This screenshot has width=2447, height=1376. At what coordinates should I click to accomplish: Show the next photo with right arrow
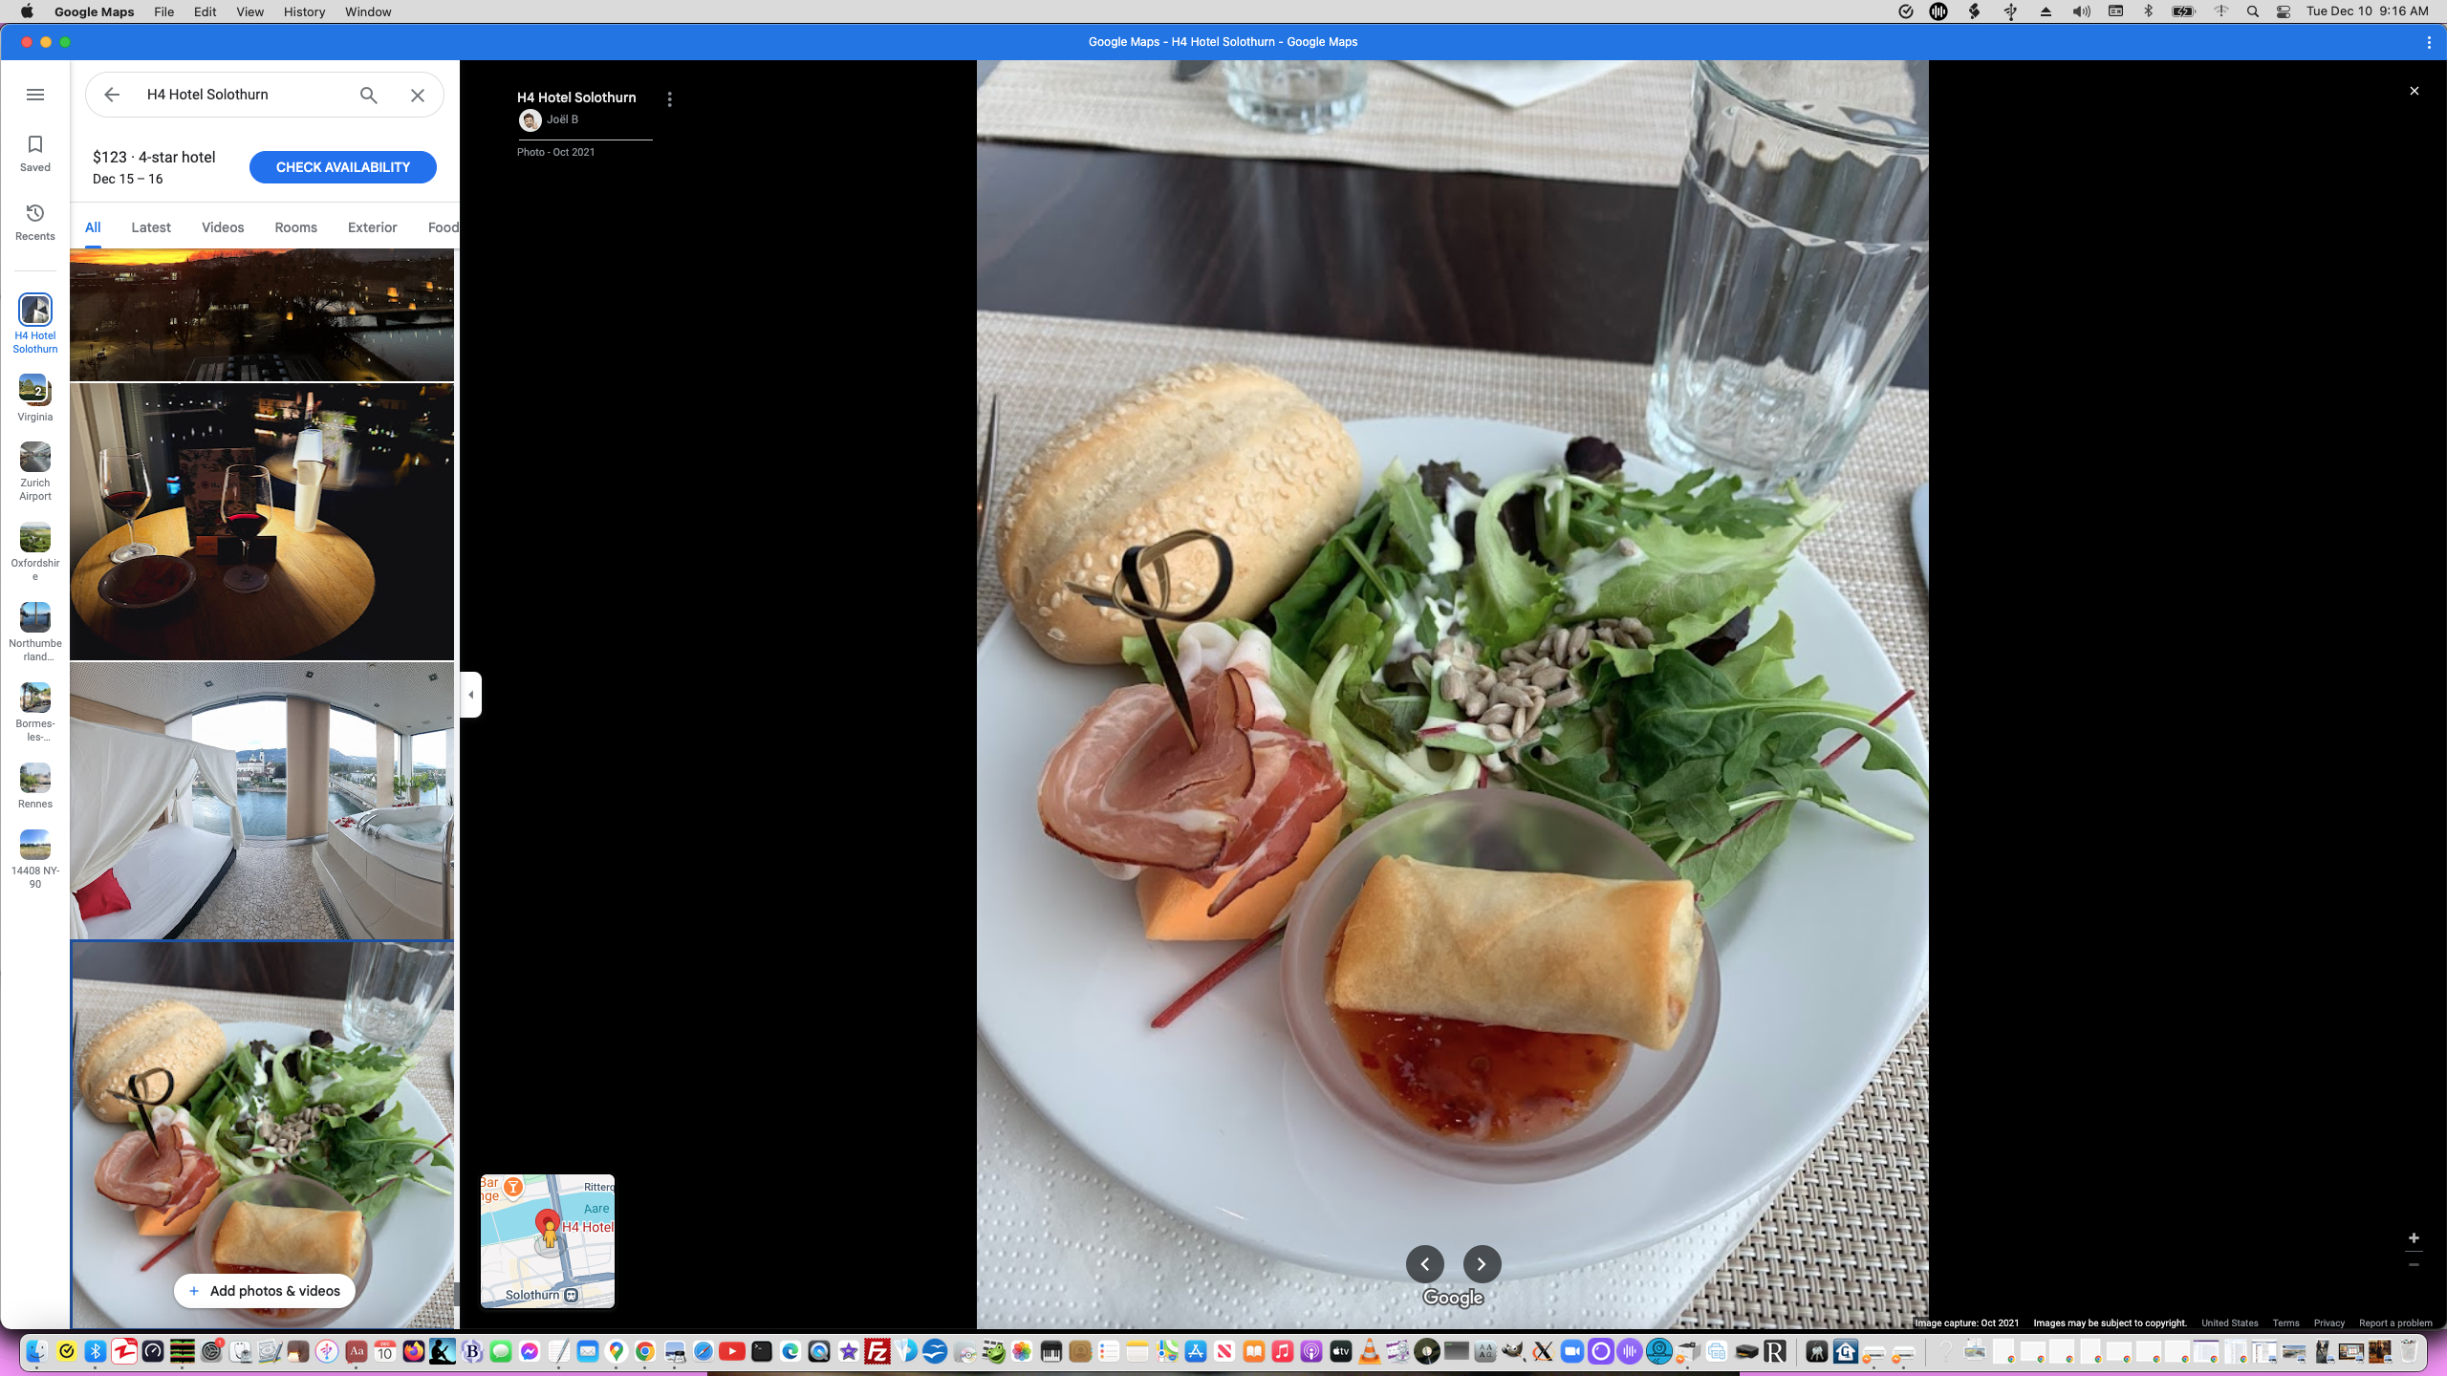coord(1482,1263)
